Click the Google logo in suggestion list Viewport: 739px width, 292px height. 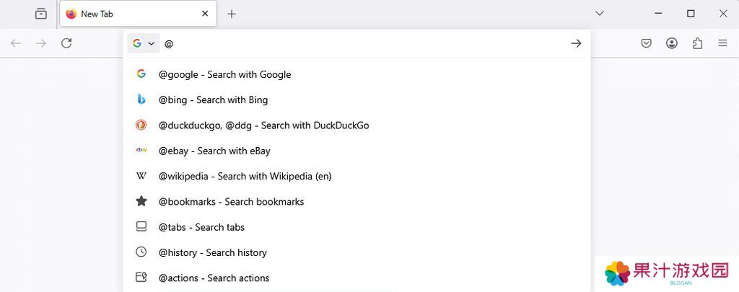[141, 74]
